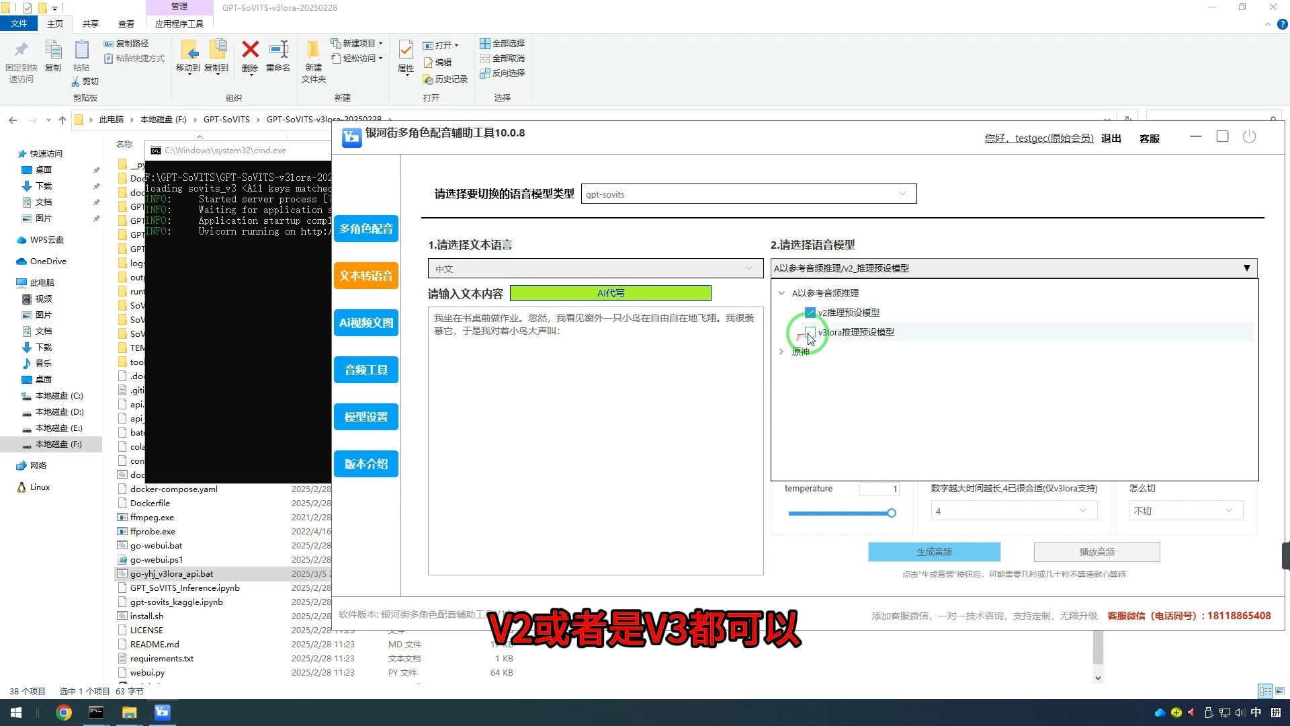The image size is (1290, 726).
Task: Open the 新建项目 dropdown in ribbon
Action: click(357, 43)
